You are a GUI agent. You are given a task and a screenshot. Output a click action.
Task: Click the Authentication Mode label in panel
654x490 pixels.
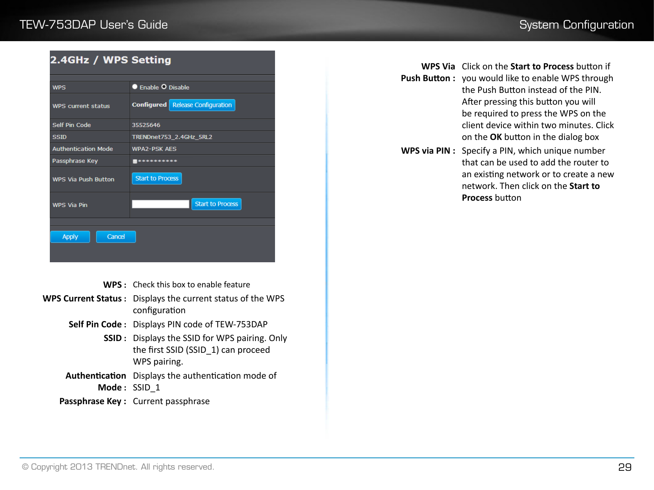(83, 149)
